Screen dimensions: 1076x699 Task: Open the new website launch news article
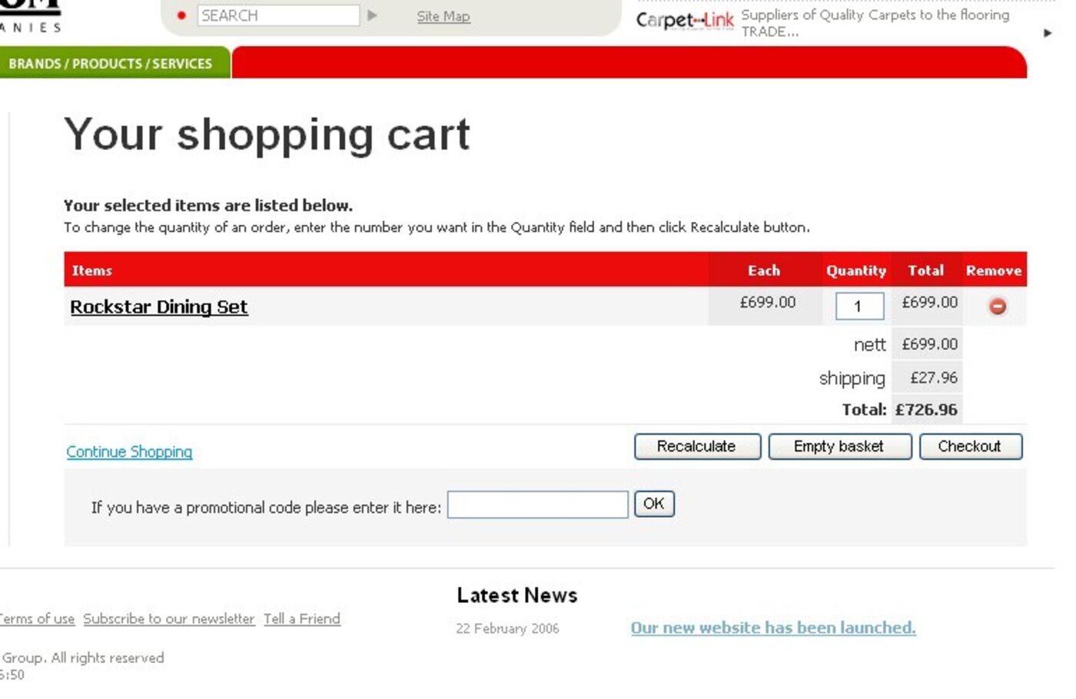coord(772,628)
